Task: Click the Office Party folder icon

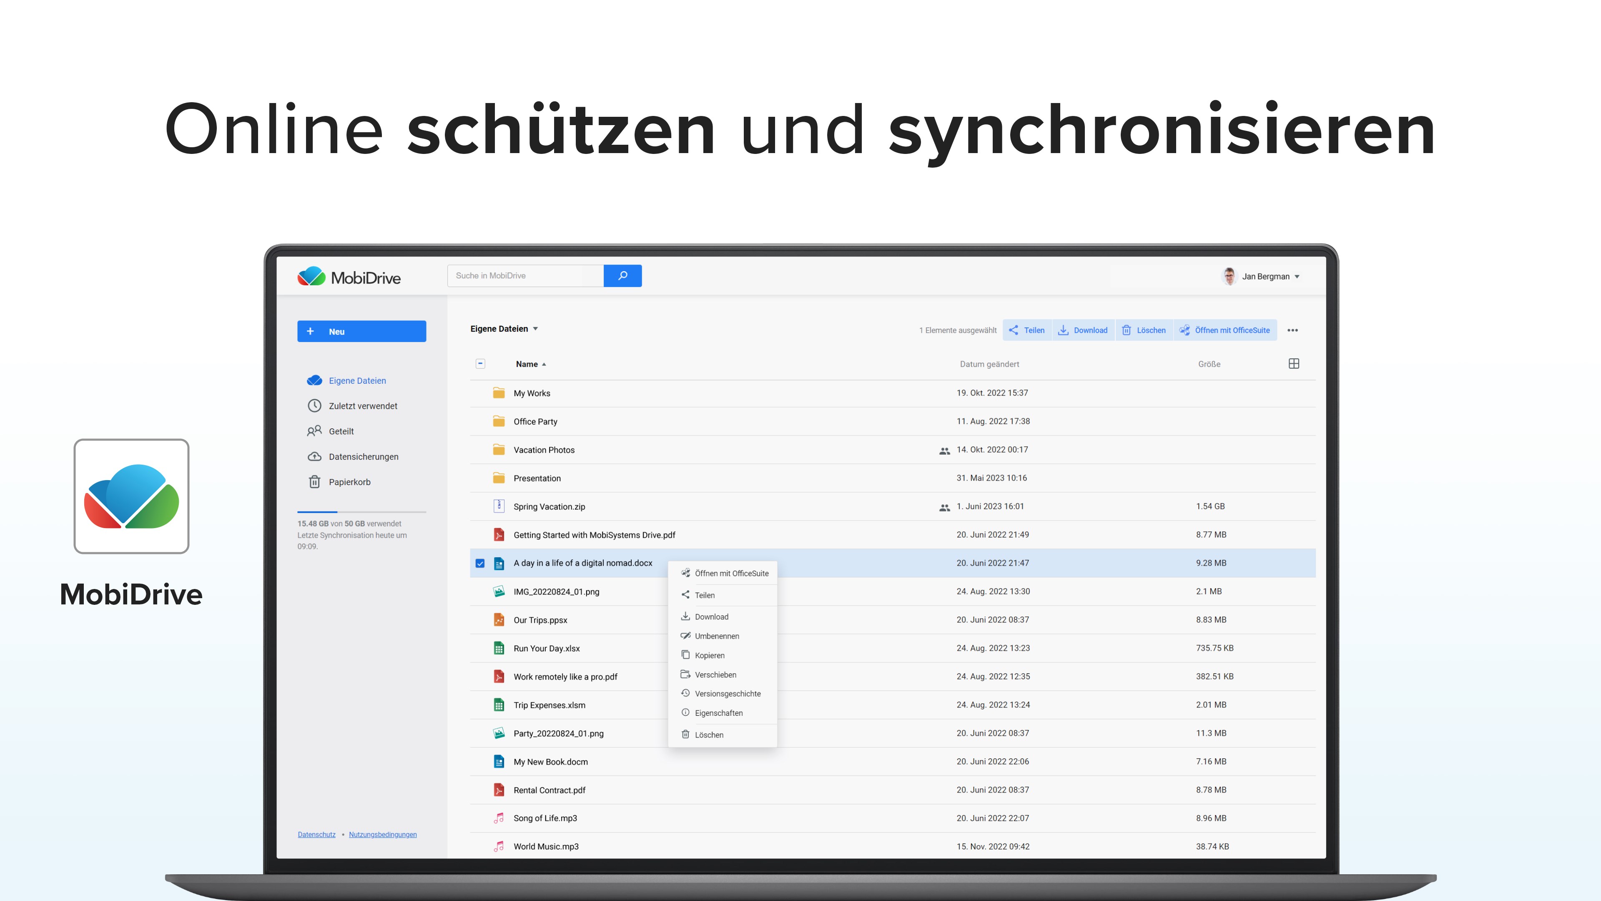Action: [499, 422]
